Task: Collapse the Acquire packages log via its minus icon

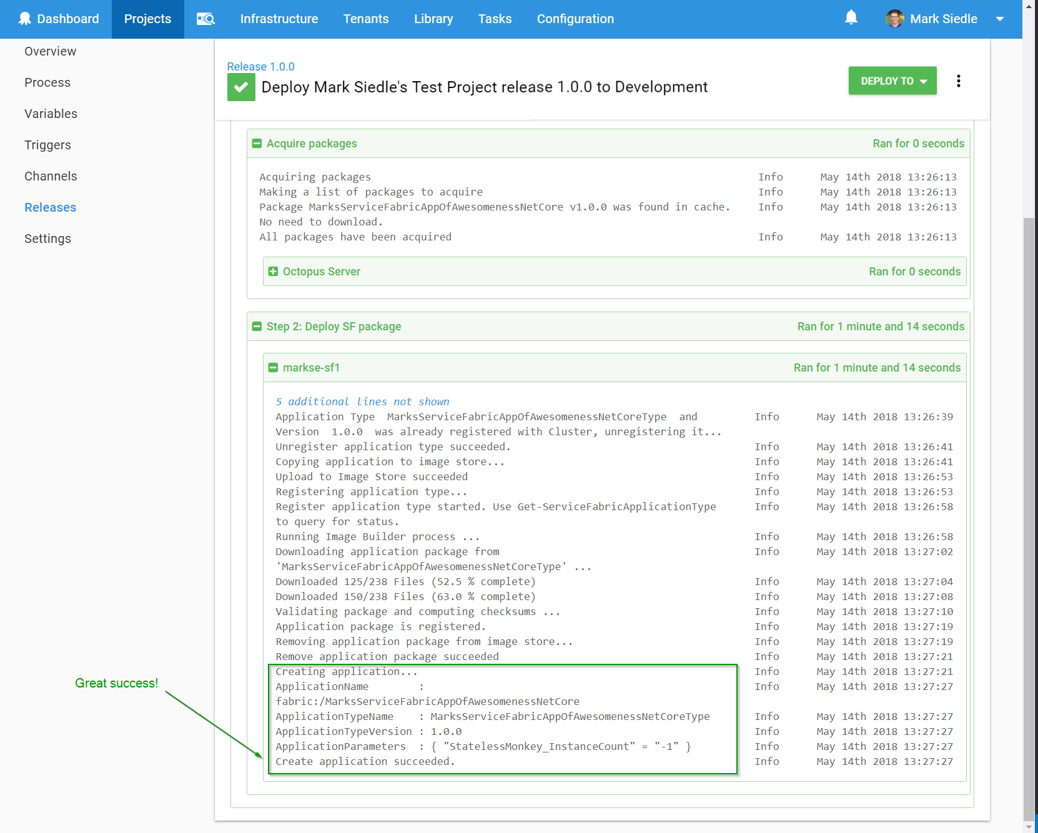Action: [x=257, y=143]
